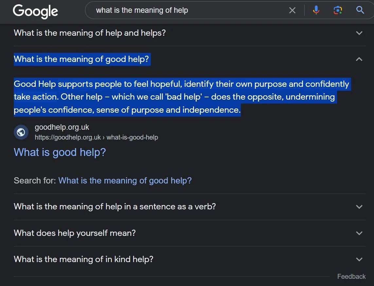
Task: Click the Feedback link
Action: (351, 276)
